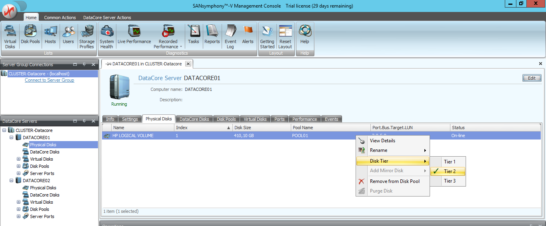Select the Home ribbon tab
Image resolution: width=546 pixels, height=226 pixels.
[x=31, y=18]
